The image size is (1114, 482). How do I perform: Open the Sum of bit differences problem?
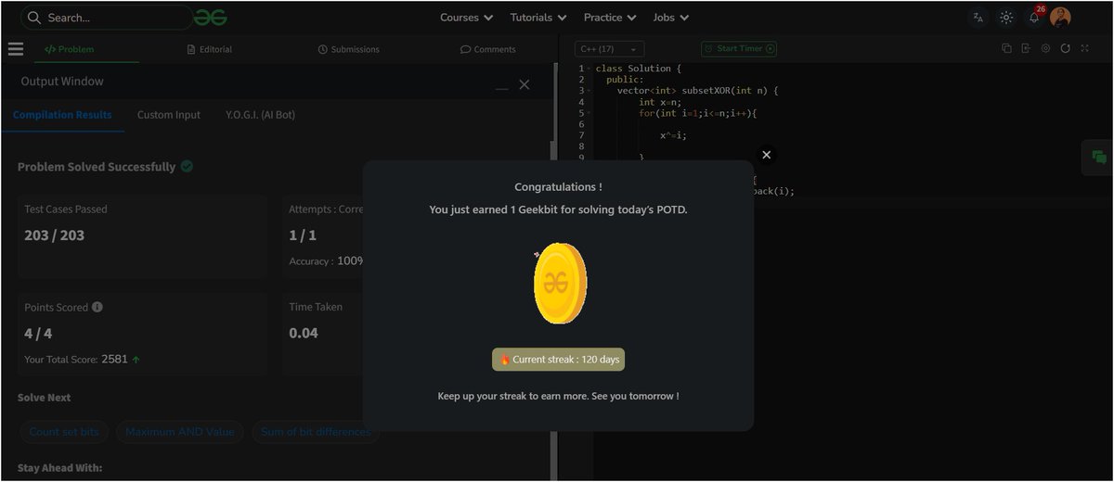point(315,432)
